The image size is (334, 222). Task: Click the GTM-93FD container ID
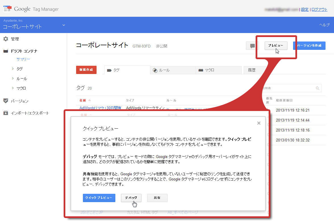pos(141,46)
